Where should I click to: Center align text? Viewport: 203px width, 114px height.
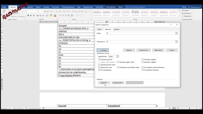pos(63,16)
